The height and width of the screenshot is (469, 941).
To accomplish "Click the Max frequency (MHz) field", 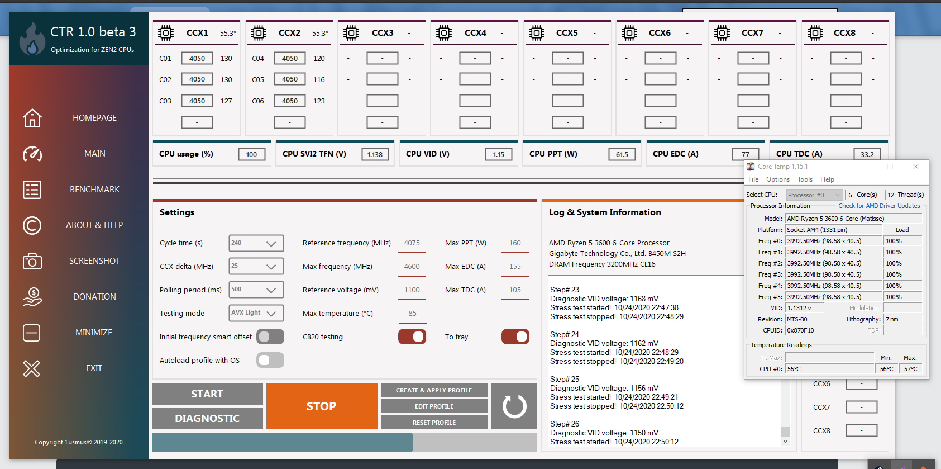I will click(x=412, y=267).
